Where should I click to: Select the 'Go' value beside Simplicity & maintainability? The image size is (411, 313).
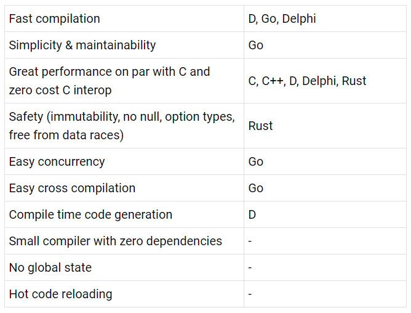[325, 45]
